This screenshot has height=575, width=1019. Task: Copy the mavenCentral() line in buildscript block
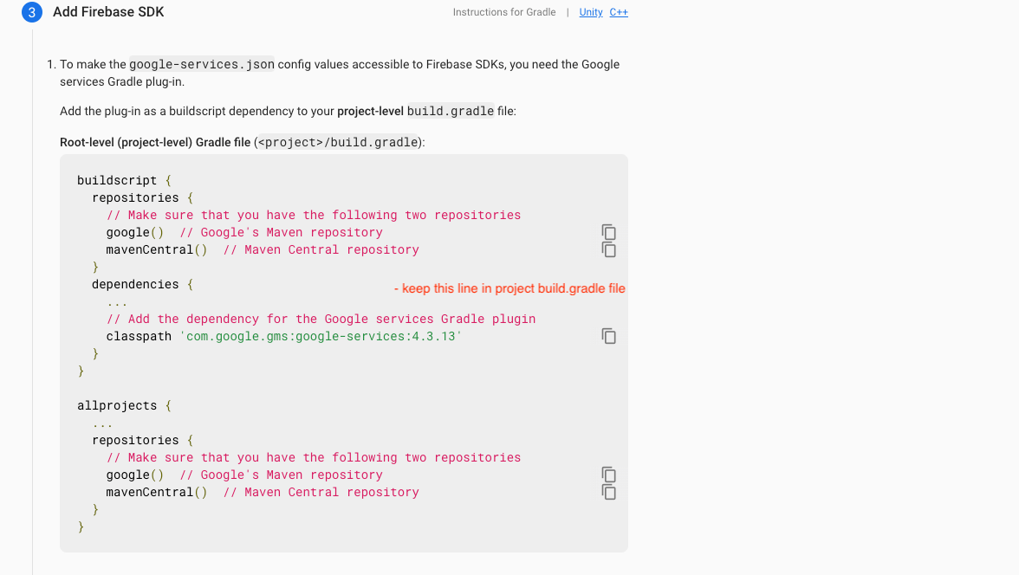(x=609, y=249)
